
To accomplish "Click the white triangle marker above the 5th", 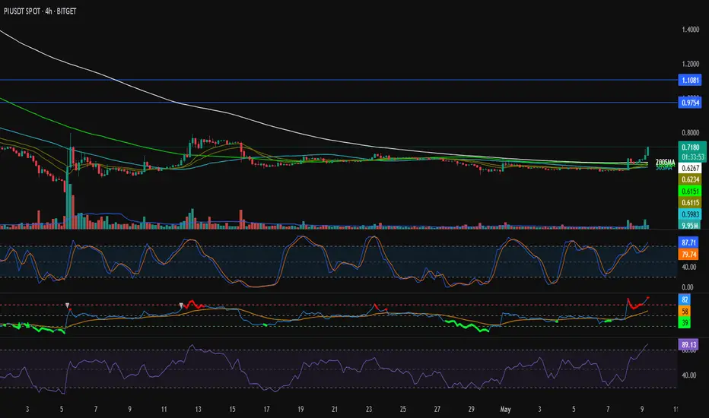I will [x=68, y=306].
